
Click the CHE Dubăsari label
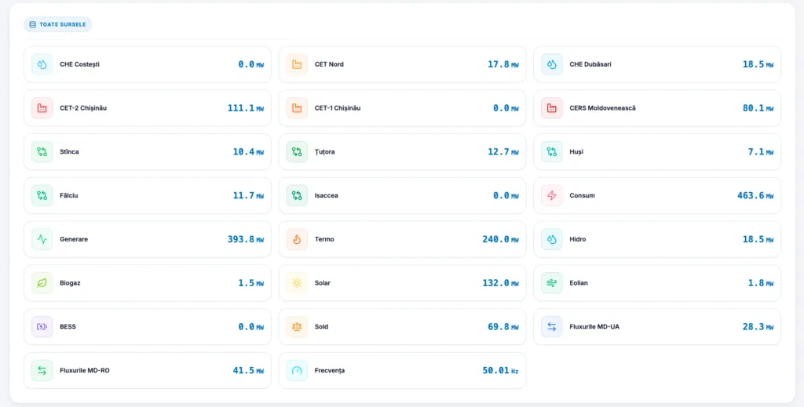(x=590, y=64)
